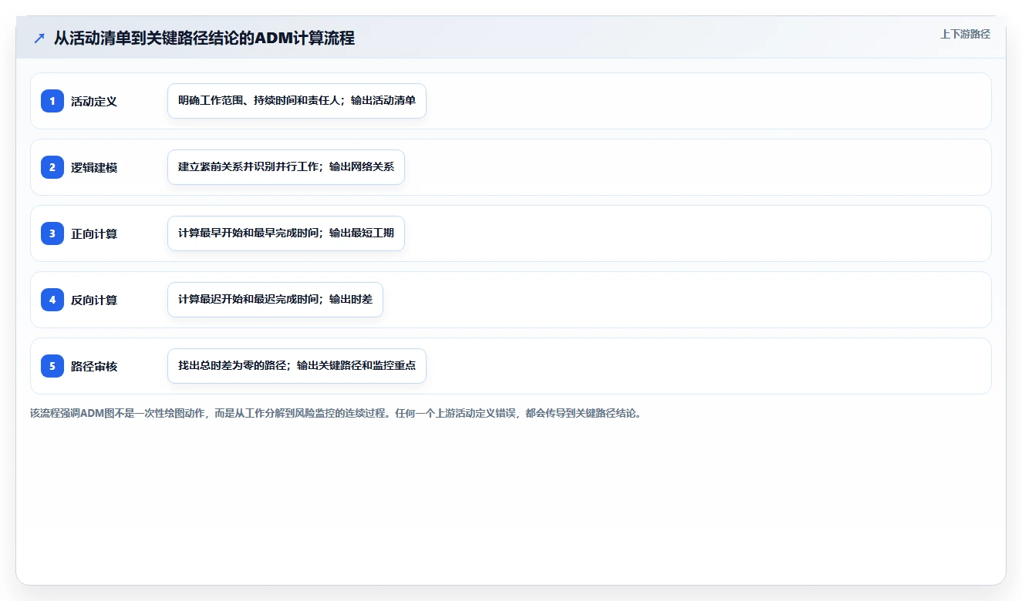Click the step 5 number badge
Image resolution: width=1022 pixels, height=601 pixels.
(x=52, y=366)
